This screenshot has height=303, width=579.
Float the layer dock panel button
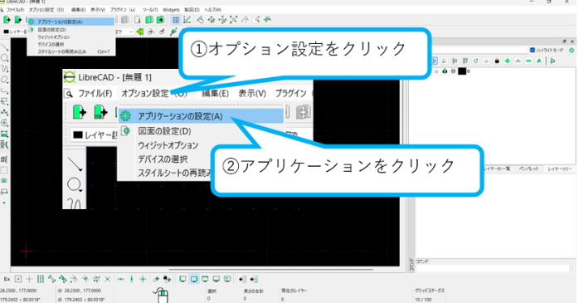click(565, 42)
